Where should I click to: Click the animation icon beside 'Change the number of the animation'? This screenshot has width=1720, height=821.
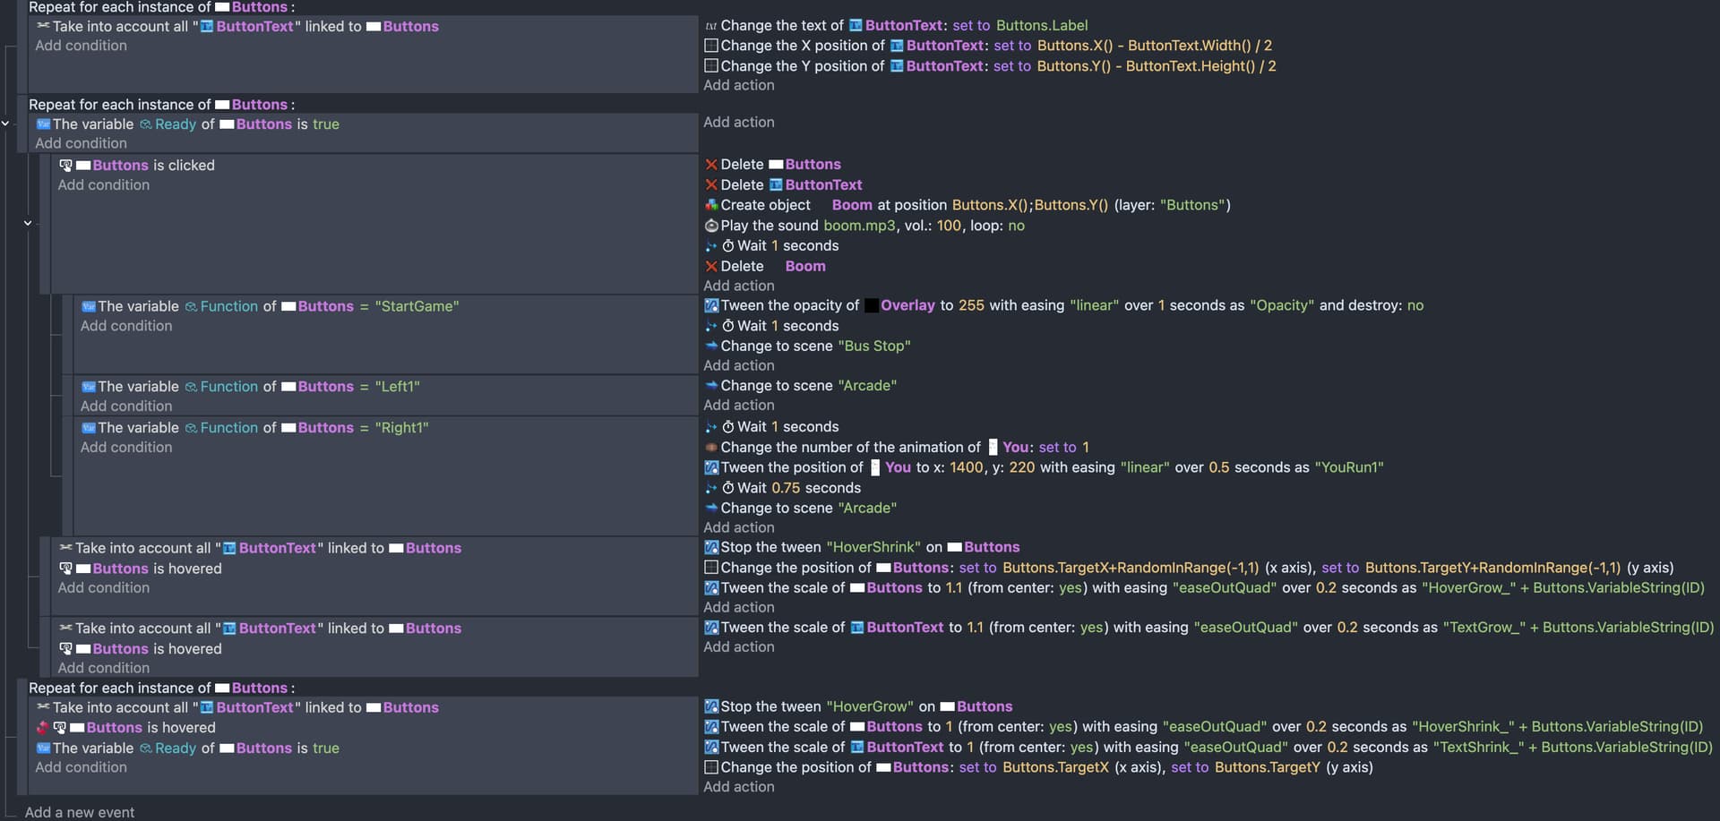711,448
